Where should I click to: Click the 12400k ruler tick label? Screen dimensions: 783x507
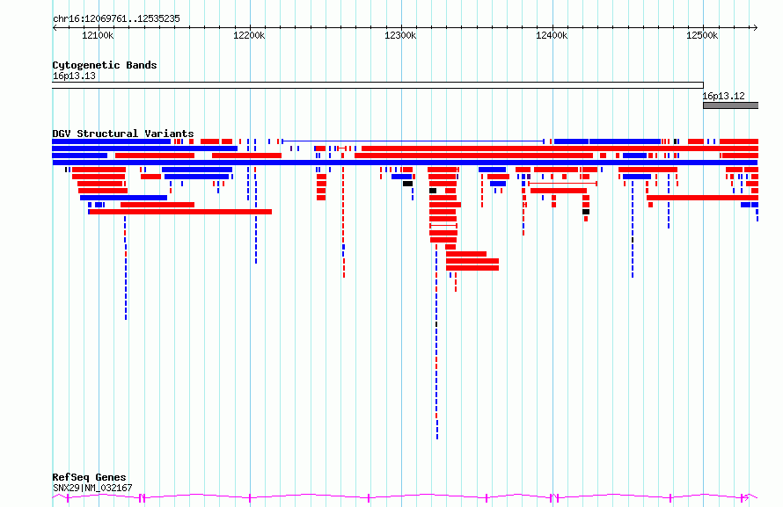552,35
